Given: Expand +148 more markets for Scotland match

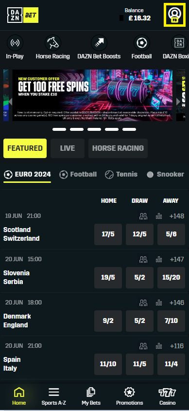Looking at the screenshot, I should point(177,216).
